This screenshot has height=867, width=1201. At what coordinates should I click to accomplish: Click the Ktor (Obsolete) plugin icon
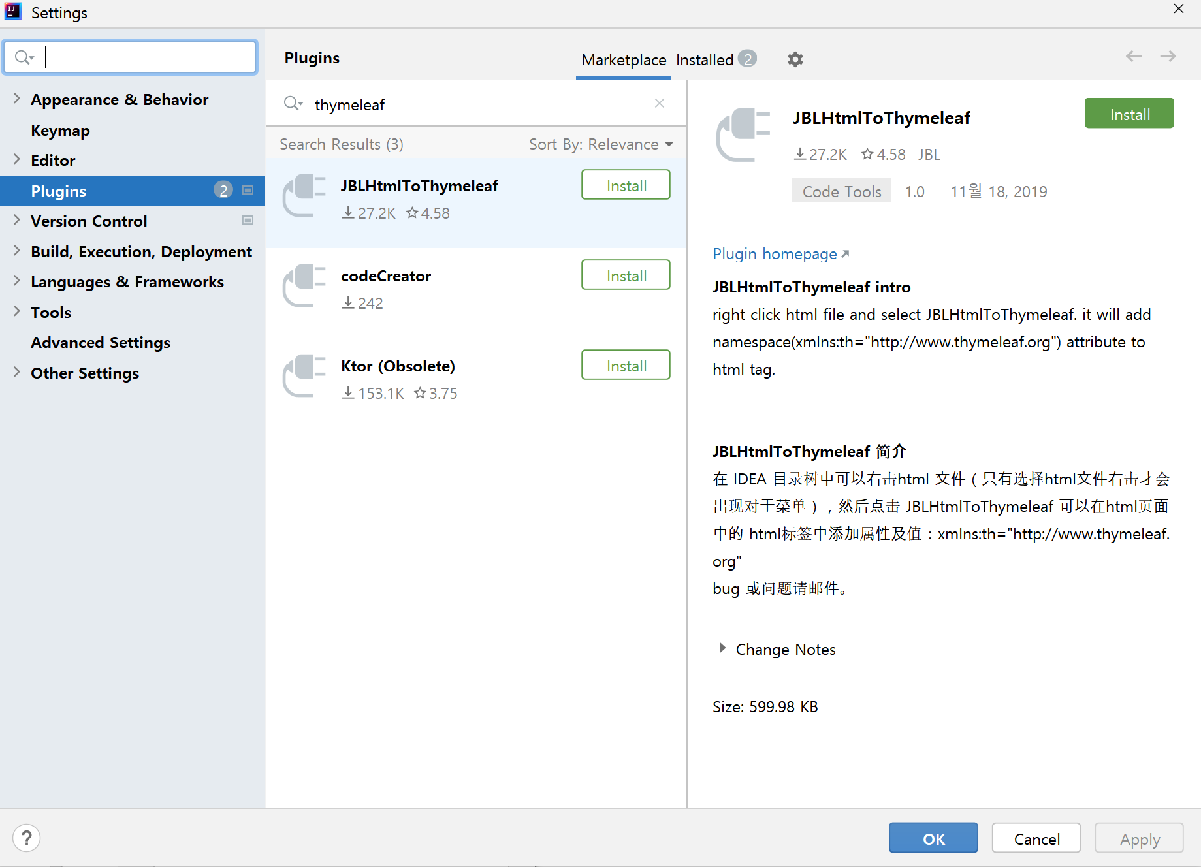coord(304,375)
